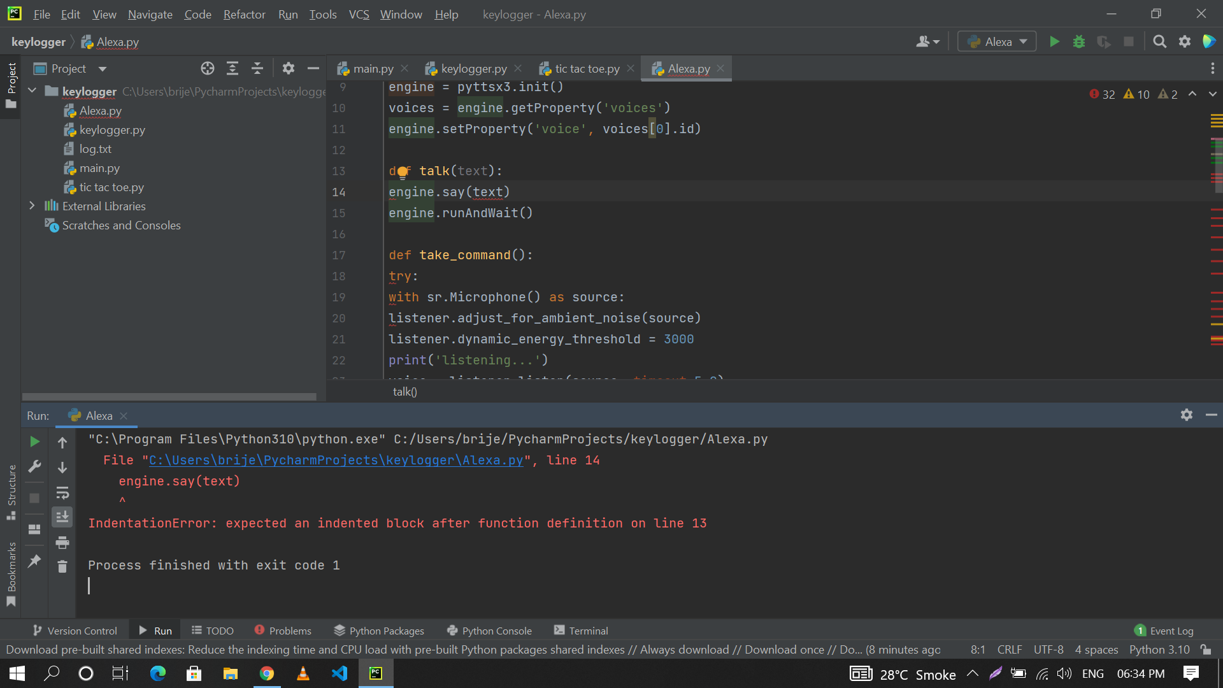Stop the running Alexa process
Viewport: 1223px width, 688px height.
pyautogui.click(x=1129, y=41)
